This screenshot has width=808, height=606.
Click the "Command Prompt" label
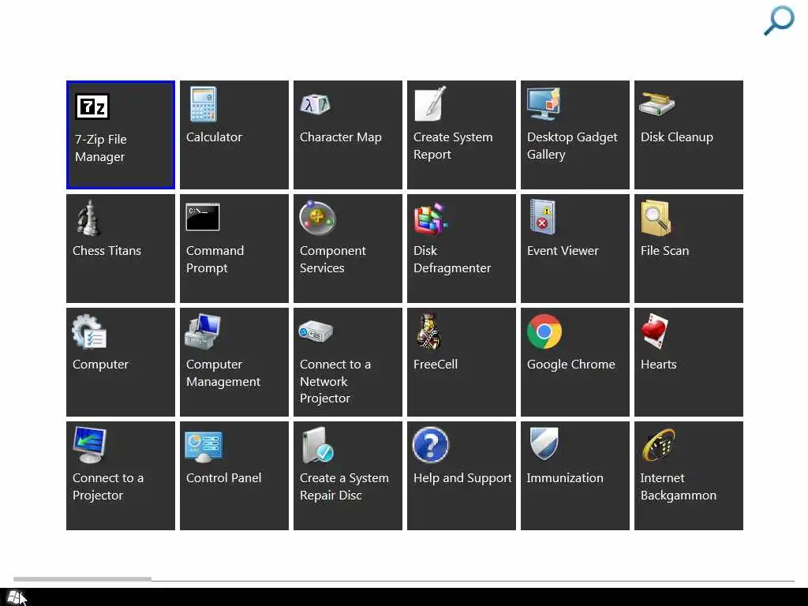215,259
